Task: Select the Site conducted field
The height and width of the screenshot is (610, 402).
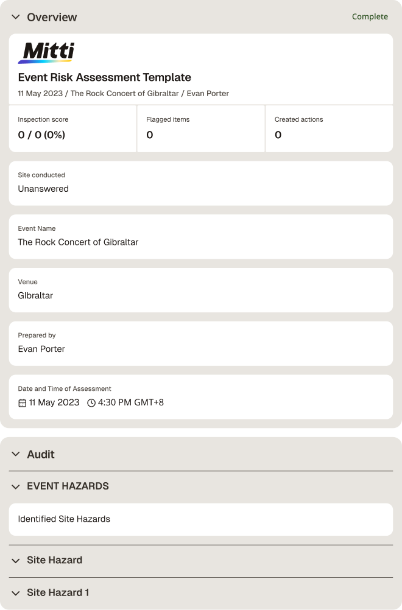Action: pyautogui.click(x=201, y=183)
